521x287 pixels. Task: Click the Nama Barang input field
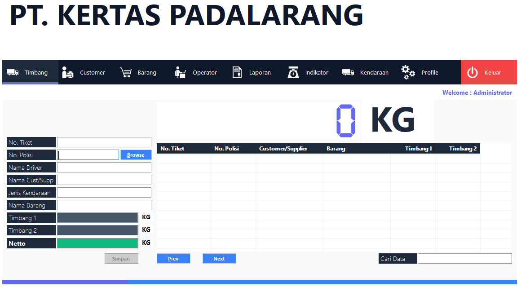[104, 205]
